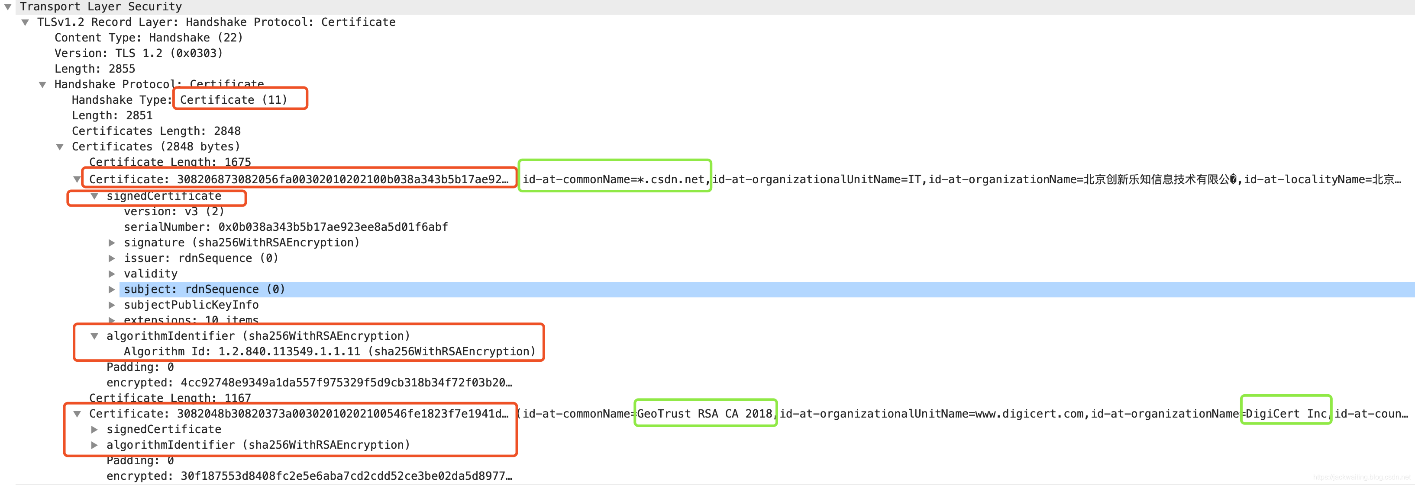Viewport: 1415px width, 485px height.
Task: Select second Padding: 0 row below GeoTrust
Action: pyautogui.click(x=140, y=460)
